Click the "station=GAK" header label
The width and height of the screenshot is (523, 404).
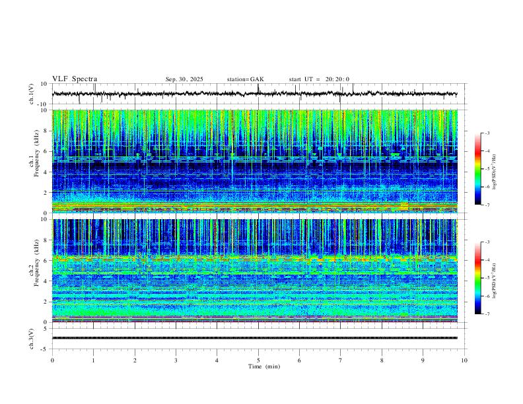(245, 79)
